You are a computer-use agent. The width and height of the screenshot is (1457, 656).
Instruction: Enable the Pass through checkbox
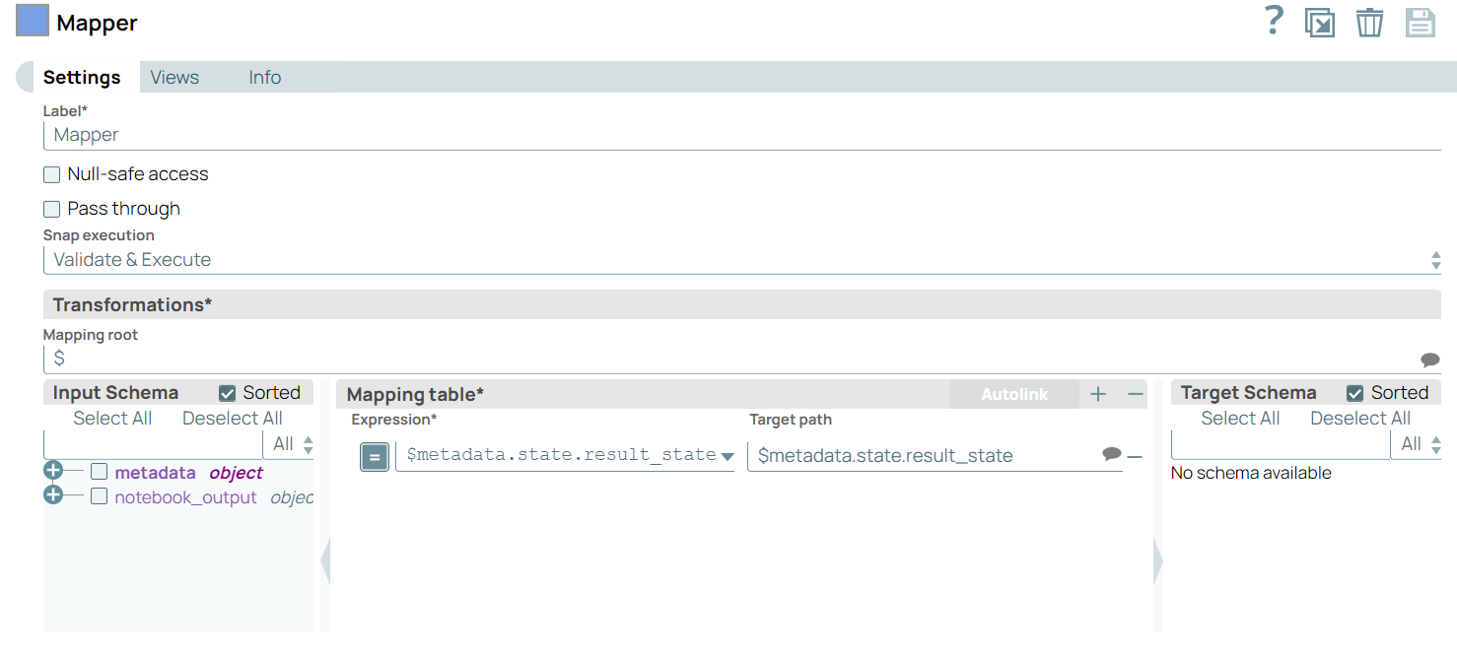[52, 209]
